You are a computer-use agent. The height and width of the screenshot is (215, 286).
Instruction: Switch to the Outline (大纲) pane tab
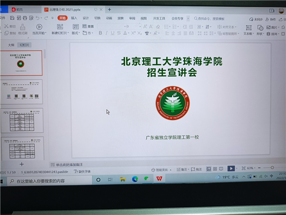point(11,45)
